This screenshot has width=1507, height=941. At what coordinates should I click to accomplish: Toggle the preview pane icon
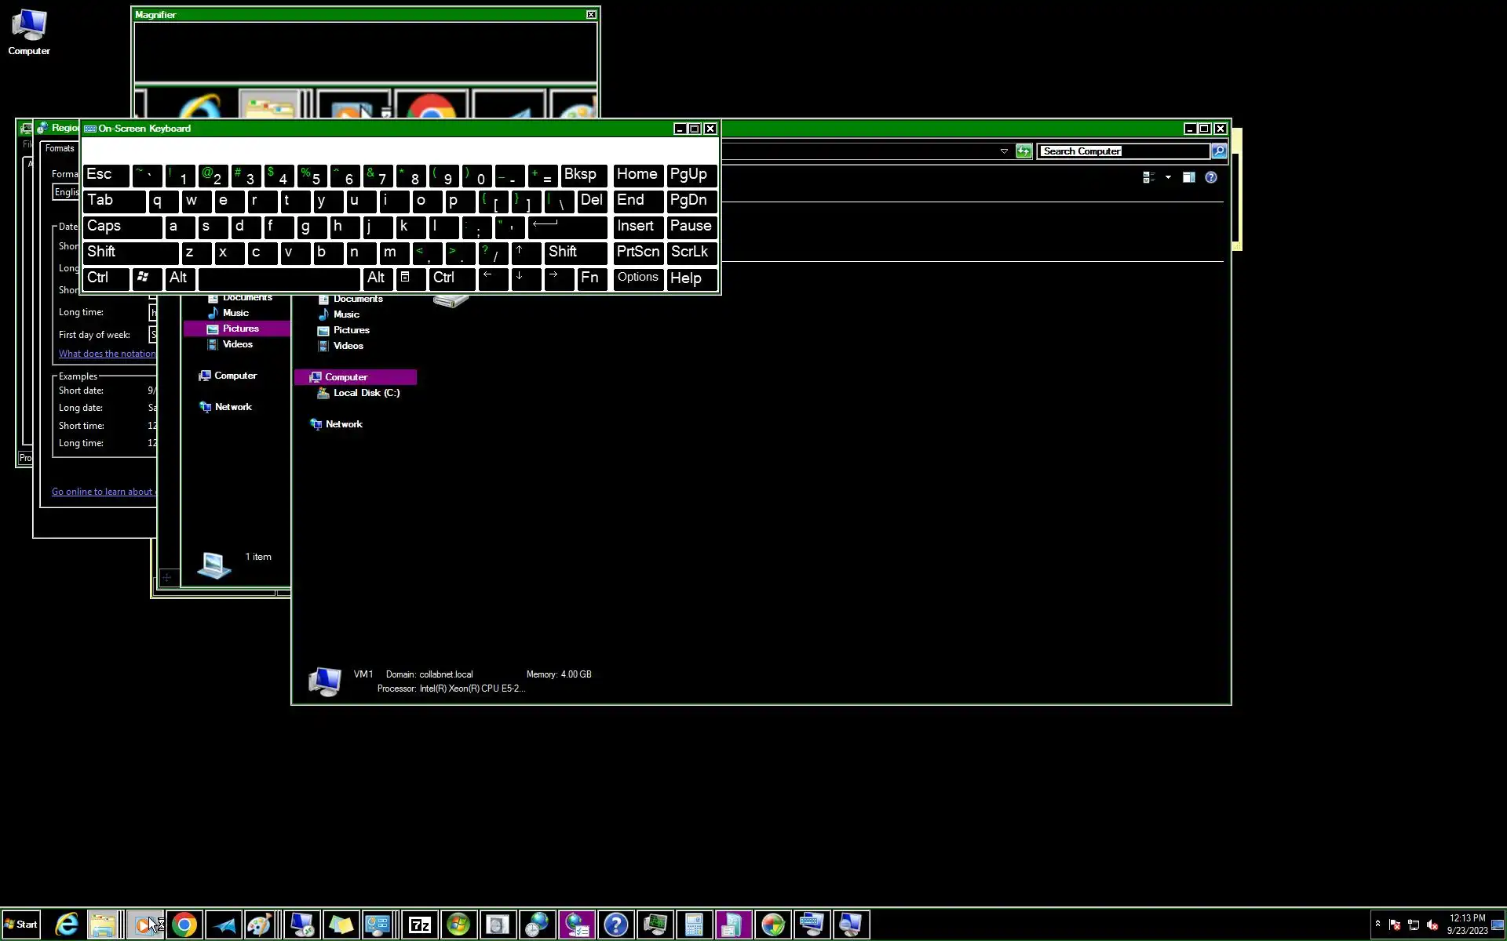click(1189, 178)
